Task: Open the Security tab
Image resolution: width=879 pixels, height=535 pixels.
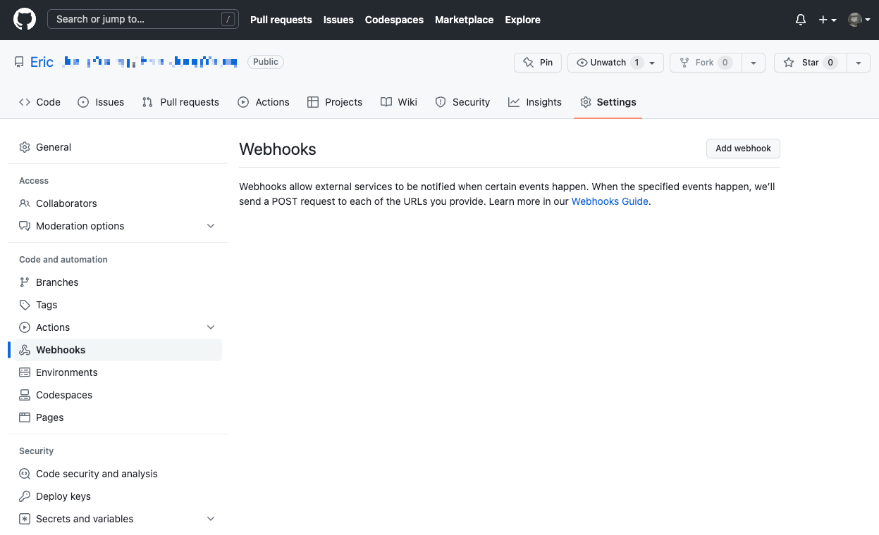Action: click(462, 102)
